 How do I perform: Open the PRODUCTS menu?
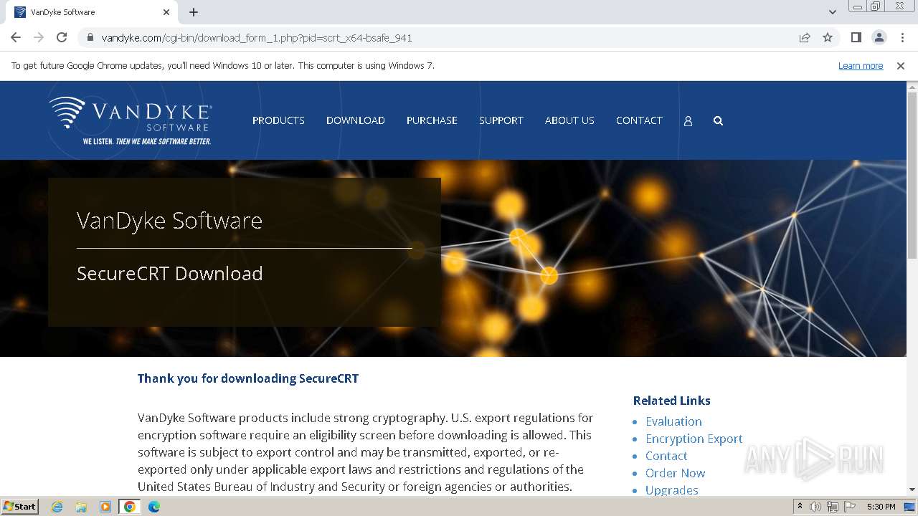click(278, 120)
